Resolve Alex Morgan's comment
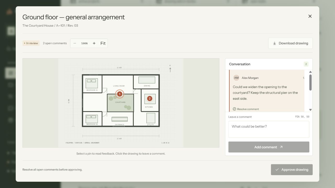Image resolution: width=335 pixels, height=188 pixels. coord(246,109)
